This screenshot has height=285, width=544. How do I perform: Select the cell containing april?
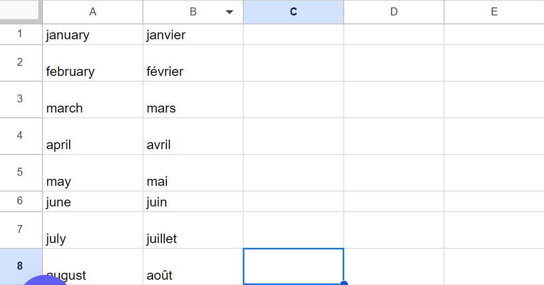(x=92, y=136)
